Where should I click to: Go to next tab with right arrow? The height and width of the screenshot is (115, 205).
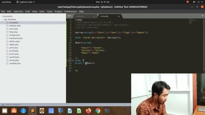70,16
